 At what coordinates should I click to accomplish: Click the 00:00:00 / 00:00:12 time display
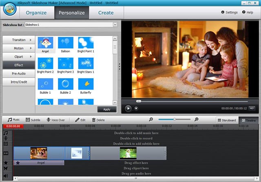click(234, 108)
